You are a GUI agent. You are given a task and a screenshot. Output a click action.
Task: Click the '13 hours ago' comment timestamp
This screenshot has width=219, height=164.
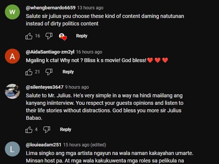click(x=90, y=8)
